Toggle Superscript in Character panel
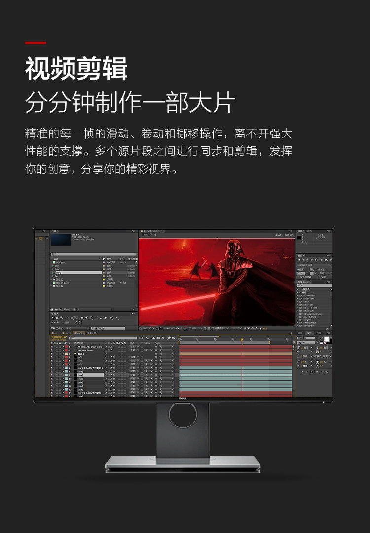This screenshot has width=370, height=533. tap(322, 372)
